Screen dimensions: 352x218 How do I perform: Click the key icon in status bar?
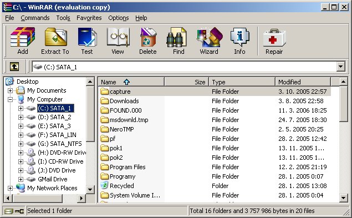(x=19, y=211)
